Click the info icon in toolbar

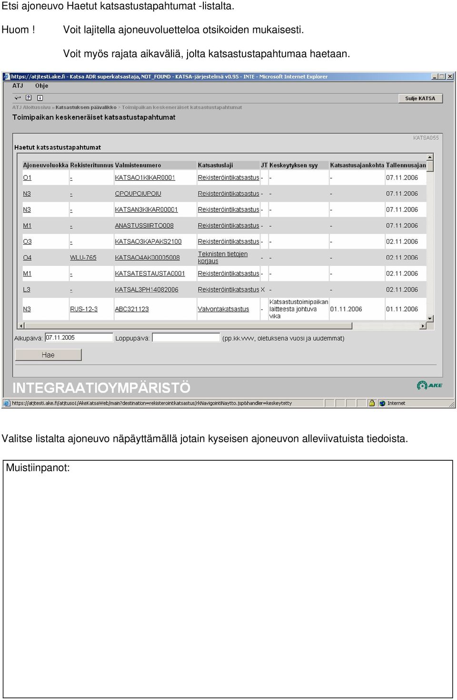pos(40,98)
